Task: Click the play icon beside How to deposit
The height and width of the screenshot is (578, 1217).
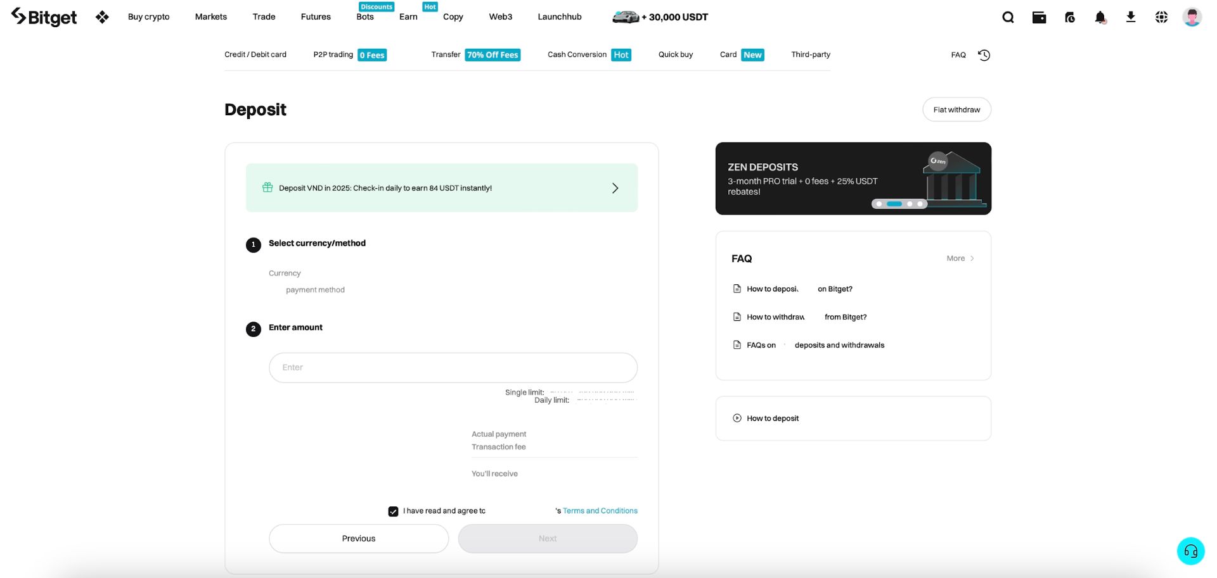Action: [x=737, y=418]
